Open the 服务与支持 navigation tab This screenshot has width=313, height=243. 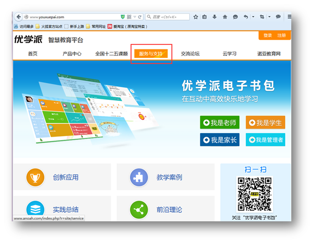tap(151, 53)
